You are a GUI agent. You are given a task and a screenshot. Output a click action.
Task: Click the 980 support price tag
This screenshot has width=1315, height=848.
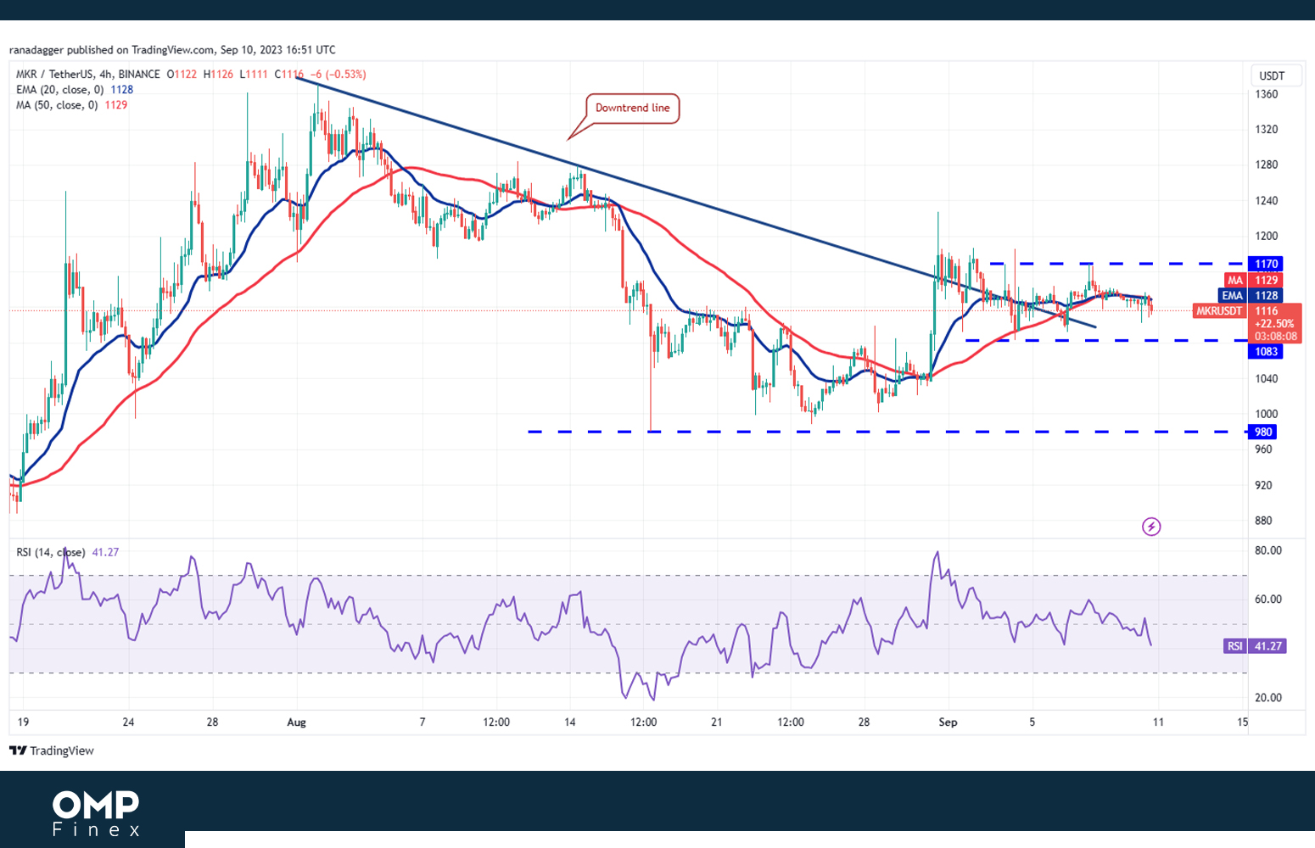1263,432
